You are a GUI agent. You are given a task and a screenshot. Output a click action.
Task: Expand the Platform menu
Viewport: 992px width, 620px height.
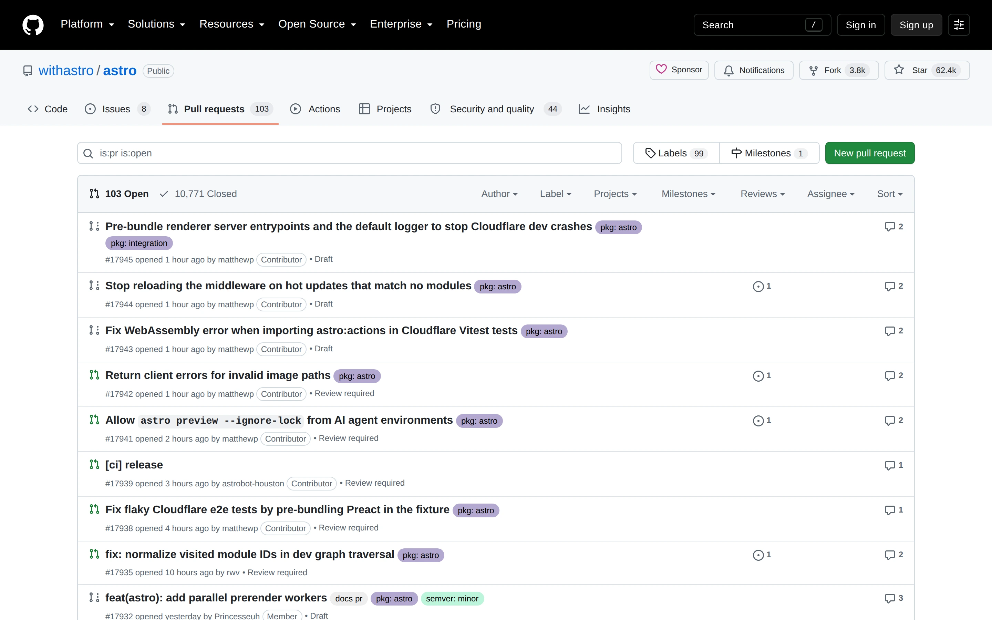(x=87, y=24)
